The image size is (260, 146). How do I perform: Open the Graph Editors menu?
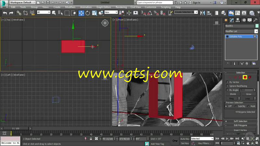click(104, 7)
